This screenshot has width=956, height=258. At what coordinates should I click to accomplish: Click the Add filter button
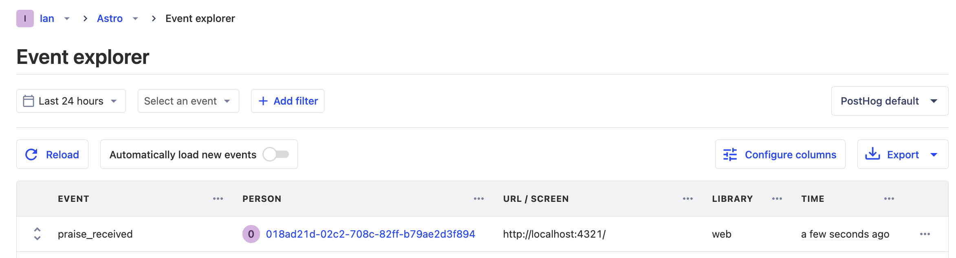coord(288,101)
